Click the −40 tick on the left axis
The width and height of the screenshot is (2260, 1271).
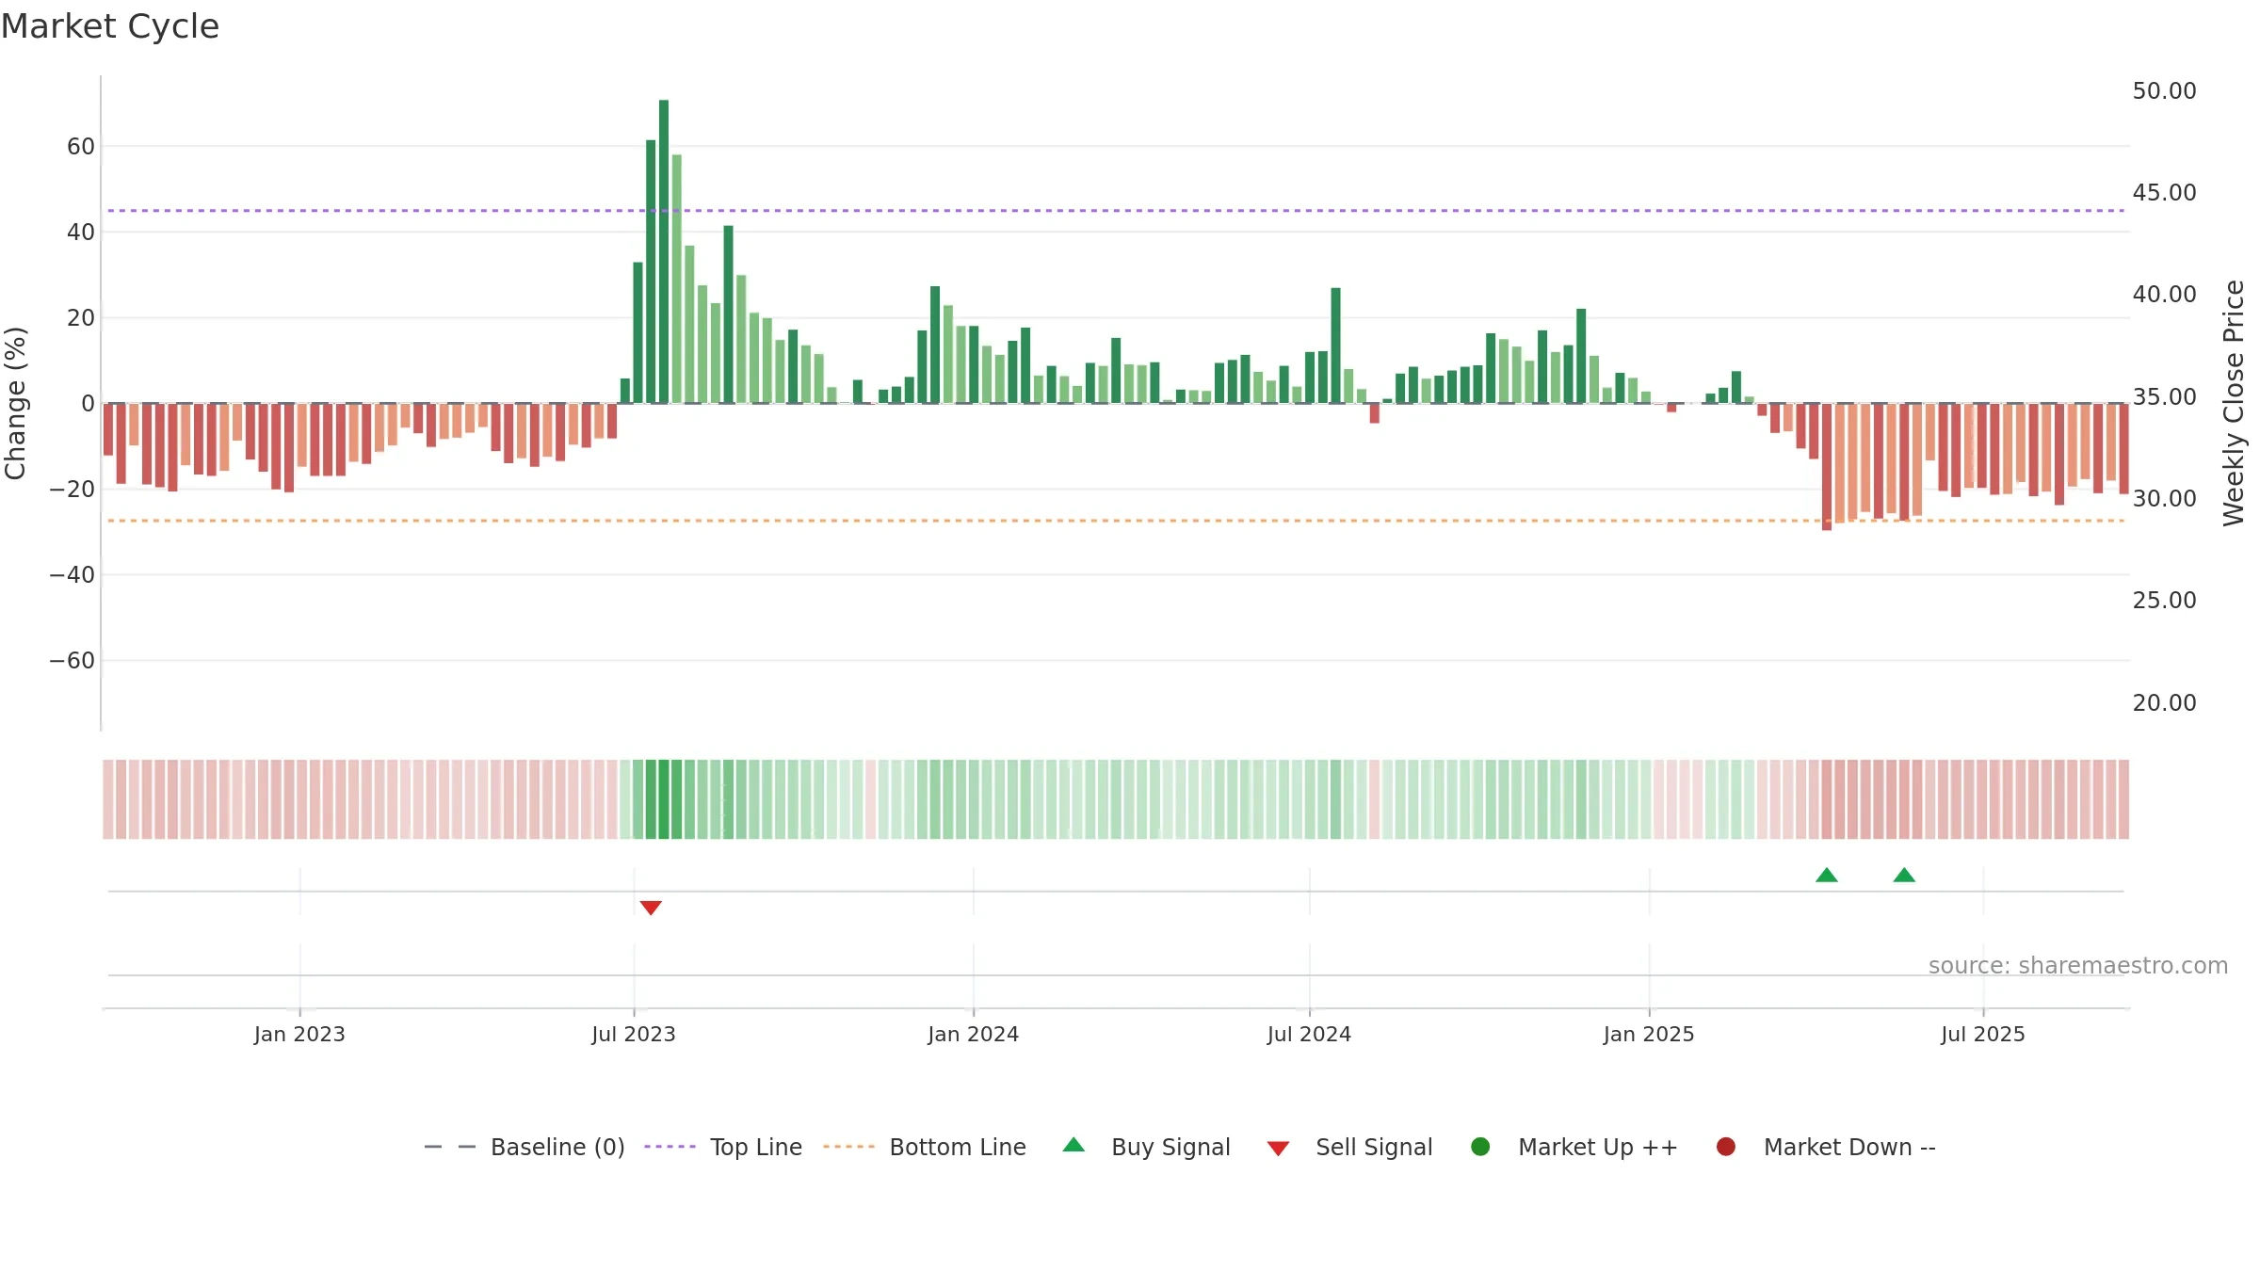click(73, 574)
